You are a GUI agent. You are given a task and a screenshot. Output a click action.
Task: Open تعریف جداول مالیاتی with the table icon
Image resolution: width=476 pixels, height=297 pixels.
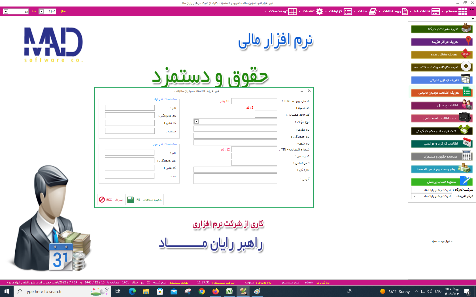point(442,80)
